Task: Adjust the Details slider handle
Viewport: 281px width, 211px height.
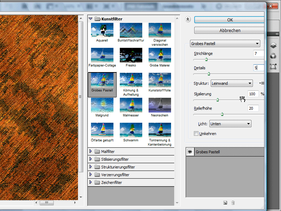Action: point(209,74)
